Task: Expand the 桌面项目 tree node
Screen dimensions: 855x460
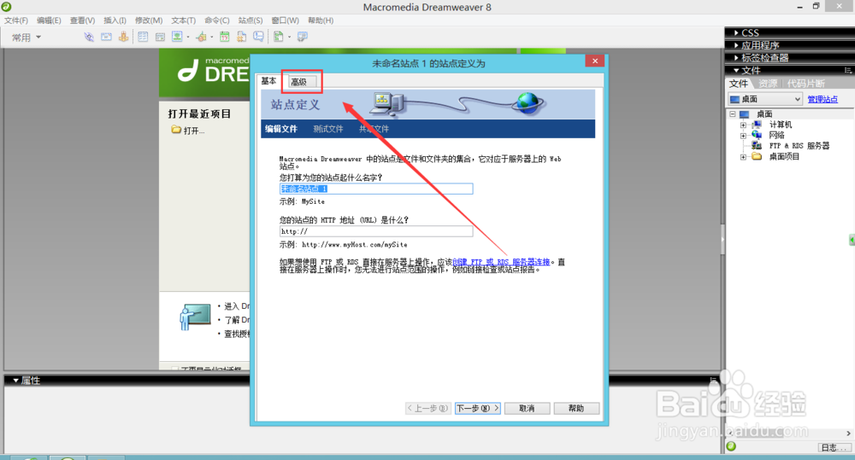Action: 743,157
